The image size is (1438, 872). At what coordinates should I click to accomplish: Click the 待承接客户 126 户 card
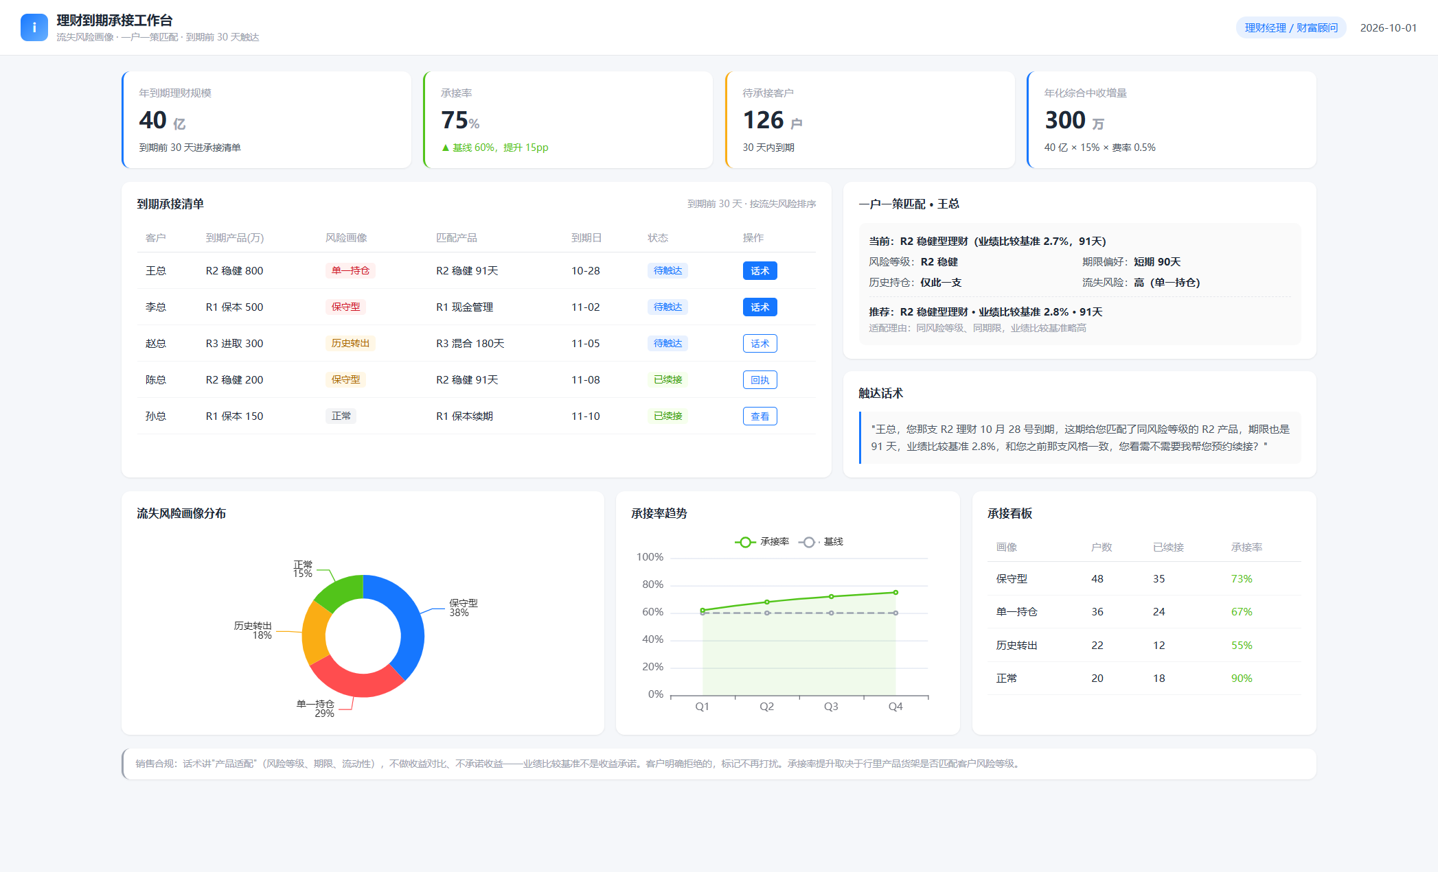[x=870, y=119]
